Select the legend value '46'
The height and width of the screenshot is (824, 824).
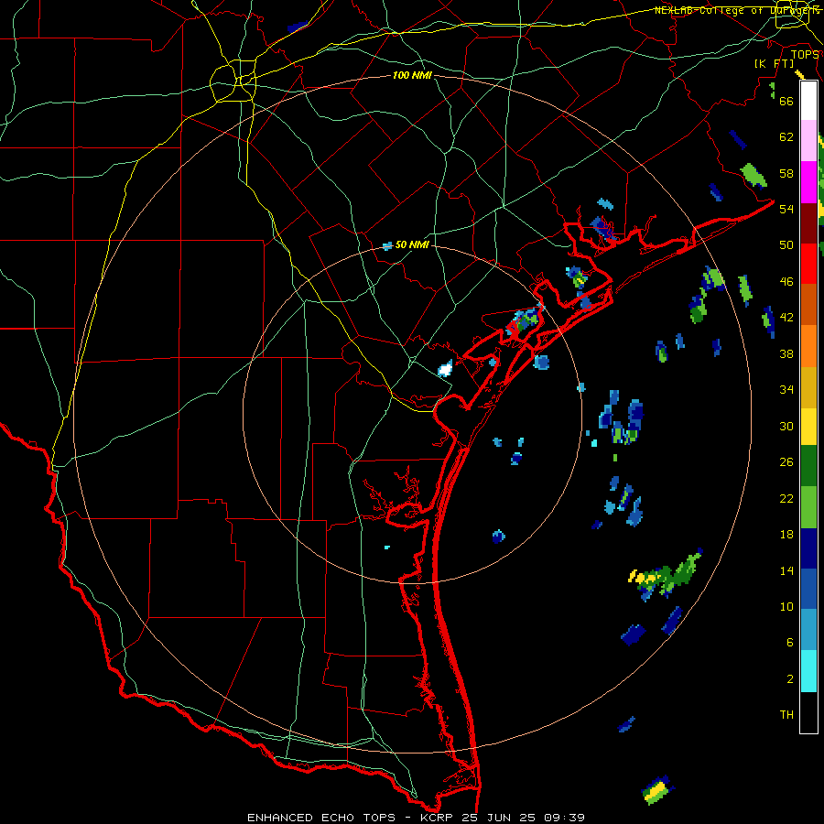pos(786,282)
